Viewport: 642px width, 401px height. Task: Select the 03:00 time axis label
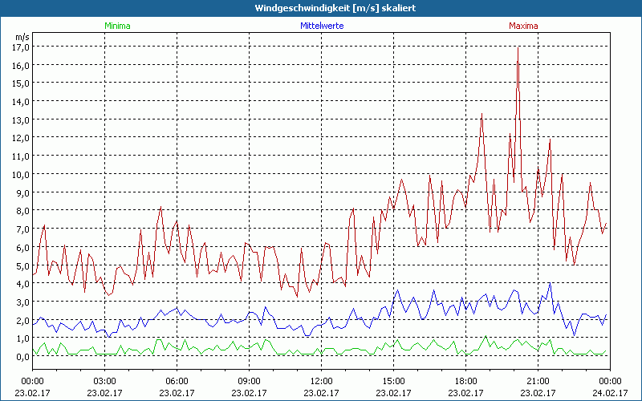(x=104, y=381)
